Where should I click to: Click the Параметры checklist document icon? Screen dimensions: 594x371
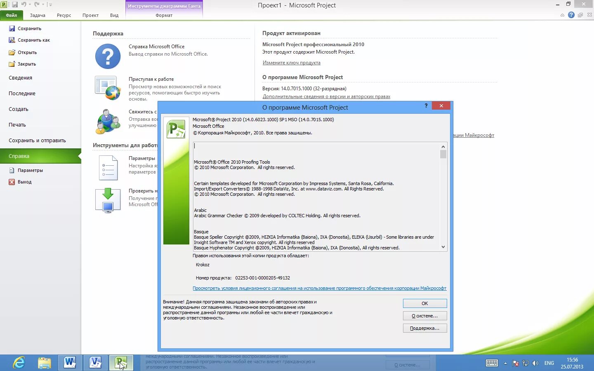(x=108, y=168)
